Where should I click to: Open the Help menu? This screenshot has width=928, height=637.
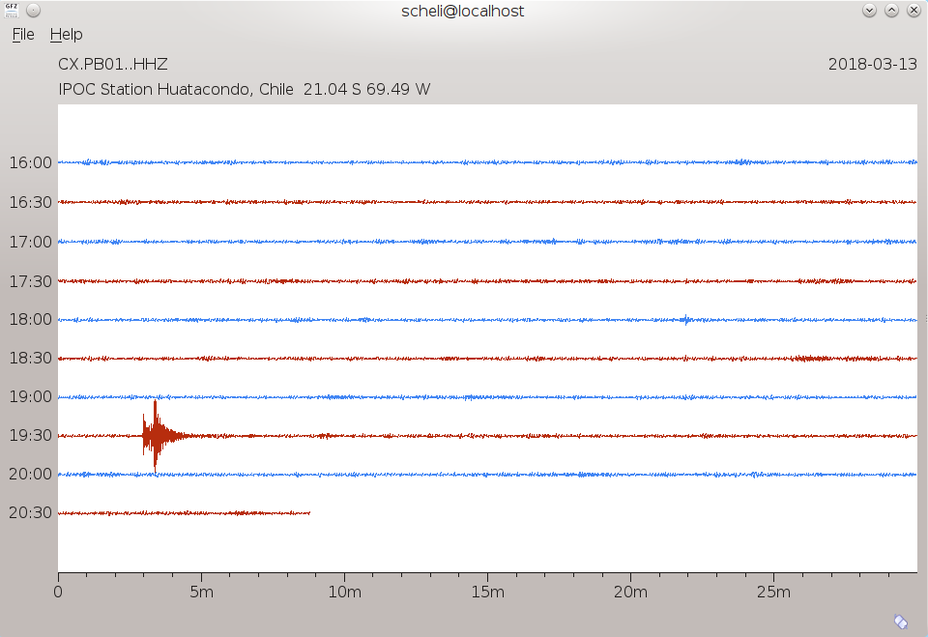pyautogui.click(x=66, y=35)
